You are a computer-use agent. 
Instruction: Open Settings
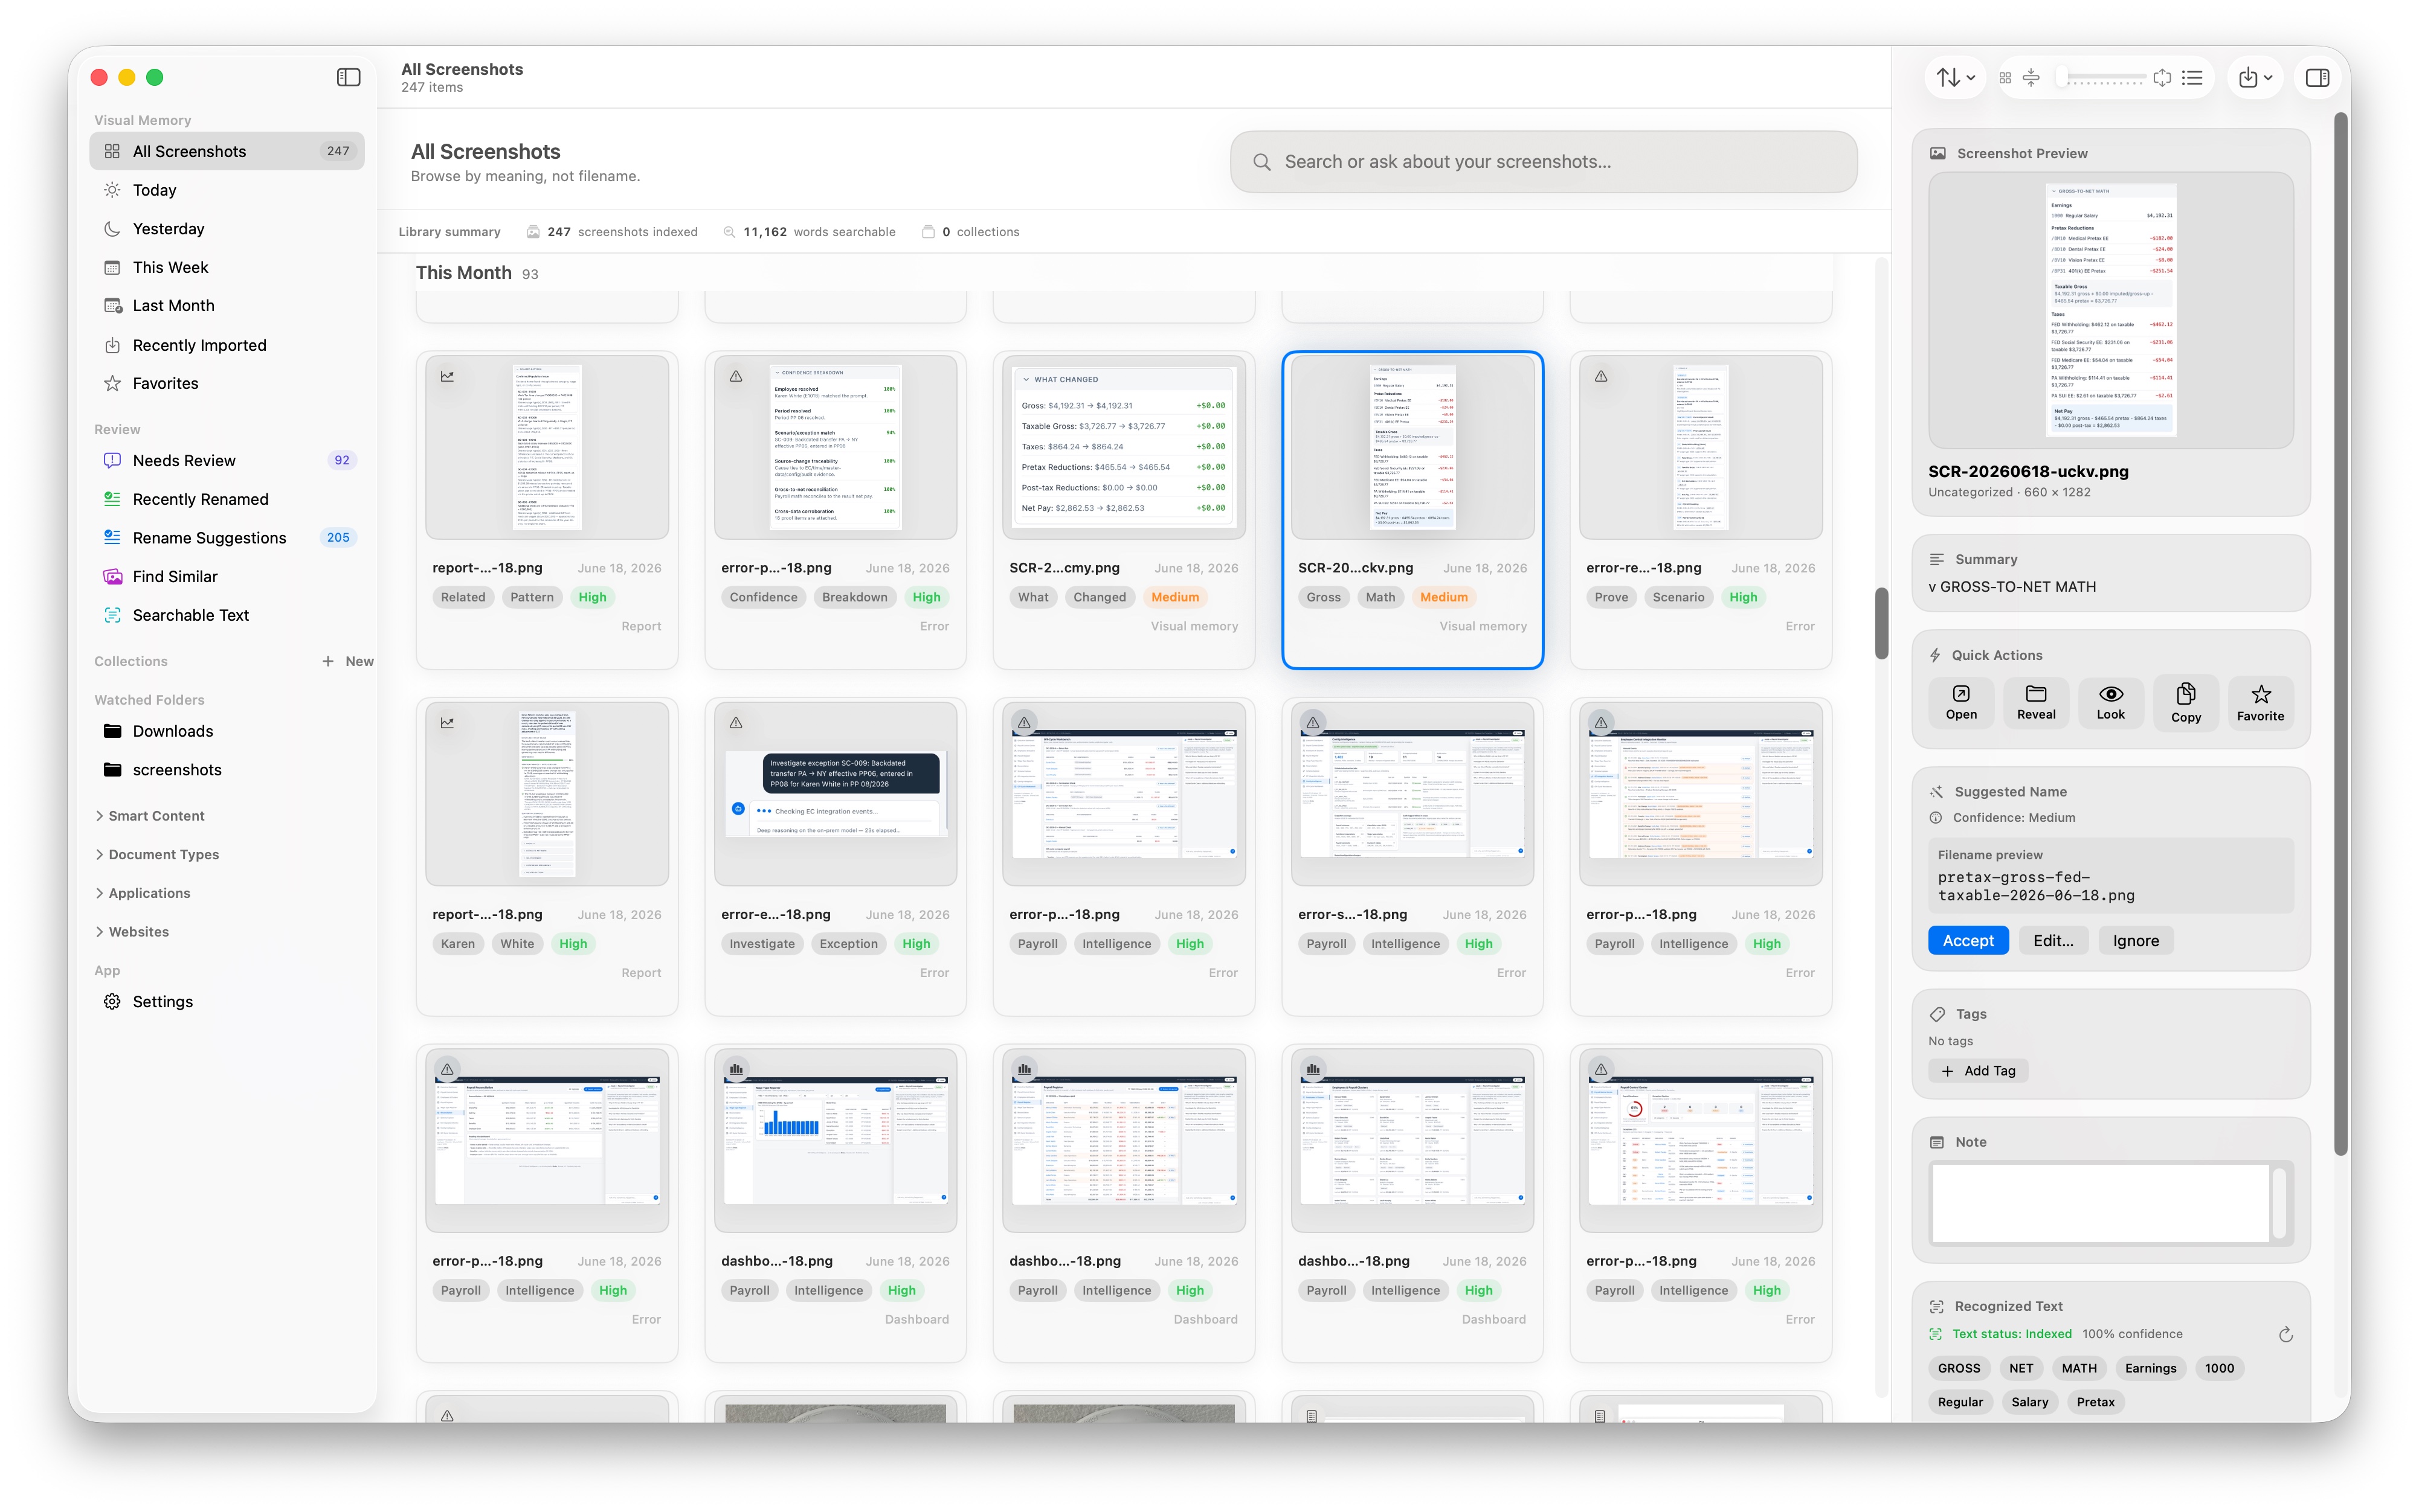pos(227,1002)
